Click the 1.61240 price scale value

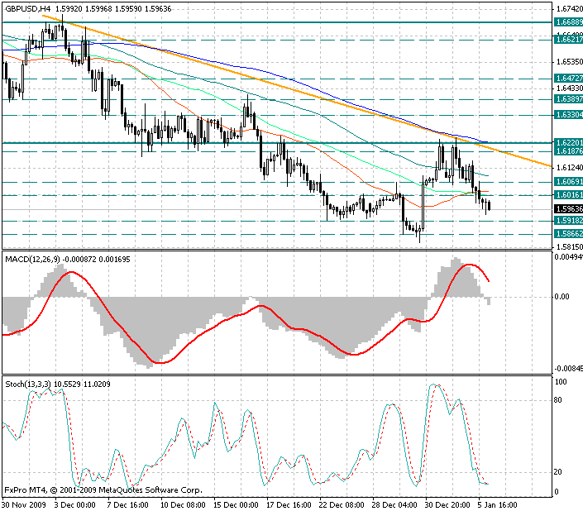(x=569, y=168)
